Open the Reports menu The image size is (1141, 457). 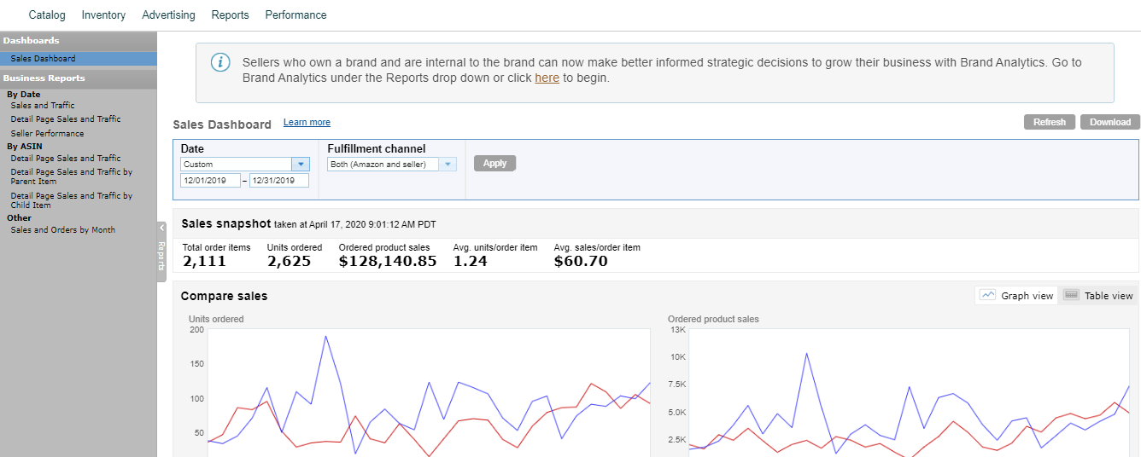[230, 15]
